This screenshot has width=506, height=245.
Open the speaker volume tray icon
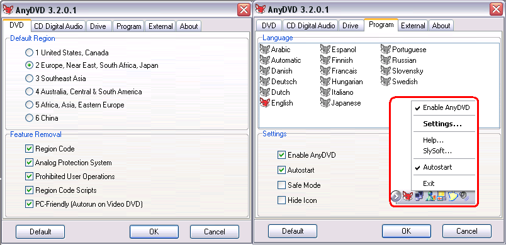tap(464, 195)
